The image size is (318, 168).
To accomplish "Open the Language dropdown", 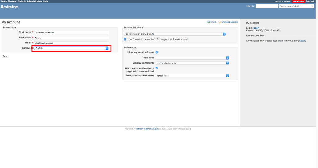I will tap(71, 48).
